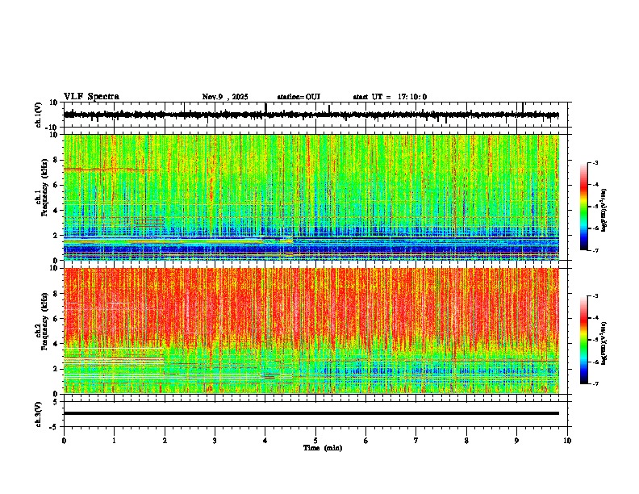The width and height of the screenshot is (639, 494).
Task: Click the ch.3 flat voltage trace
Action: pos(311,413)
